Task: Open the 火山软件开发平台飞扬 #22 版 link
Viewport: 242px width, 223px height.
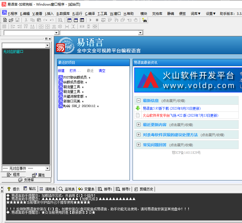Action: tap(180, 115)
